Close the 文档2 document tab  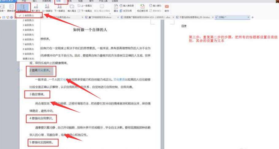[x=248, y=17]
